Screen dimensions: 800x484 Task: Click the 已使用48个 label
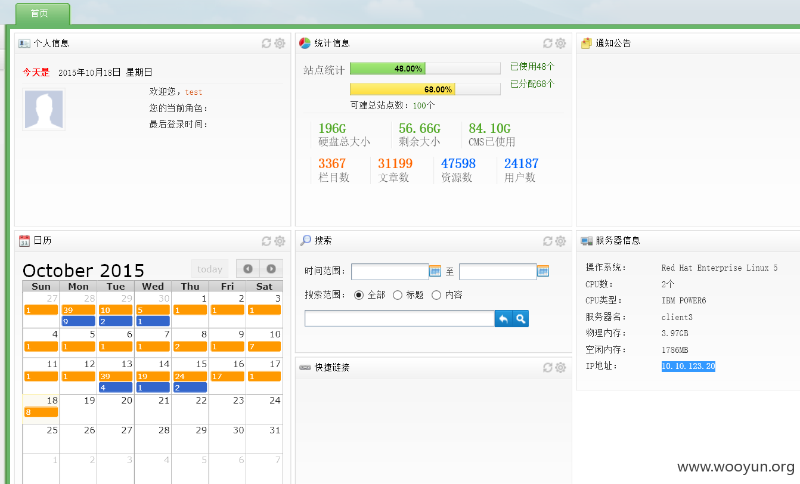[x=532, y=67]
